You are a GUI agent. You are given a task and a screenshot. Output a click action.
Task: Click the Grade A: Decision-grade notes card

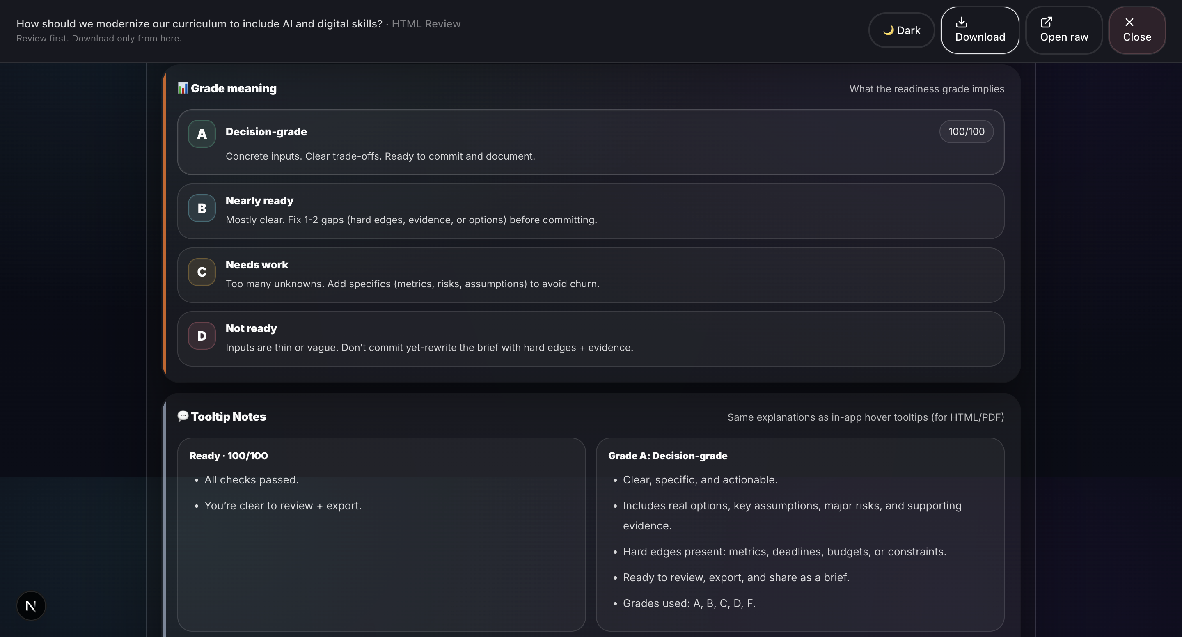pyautogui.click(x=800, y=535)
